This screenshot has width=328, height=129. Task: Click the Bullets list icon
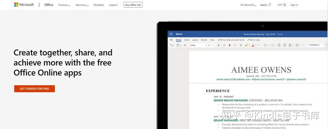(x=265, y=45)
